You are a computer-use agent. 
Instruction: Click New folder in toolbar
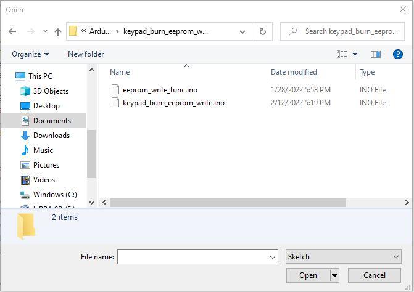tap(86, 54)
